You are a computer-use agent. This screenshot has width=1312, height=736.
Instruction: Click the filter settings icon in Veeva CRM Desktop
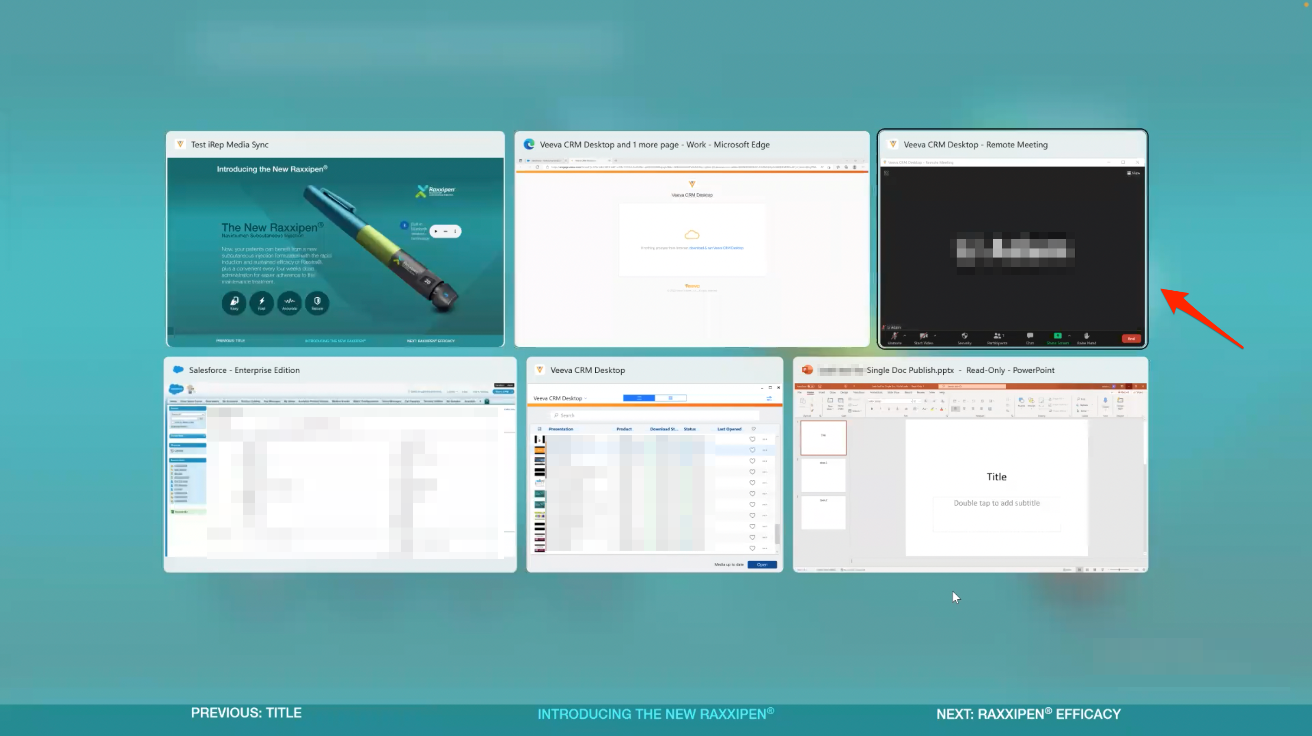[x=769, y=398]
